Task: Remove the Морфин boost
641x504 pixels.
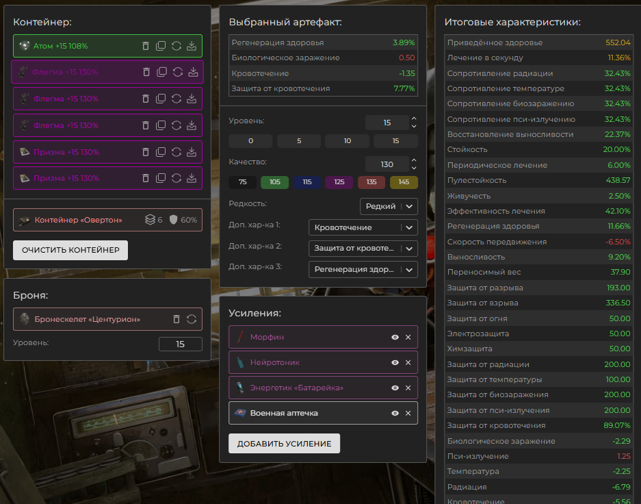Action: (408, 337)
